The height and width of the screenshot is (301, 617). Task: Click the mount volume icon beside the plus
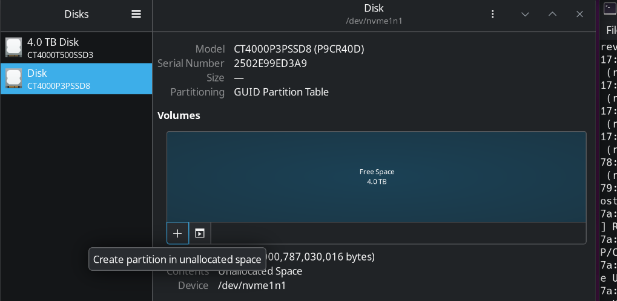(x=200, y=233)
